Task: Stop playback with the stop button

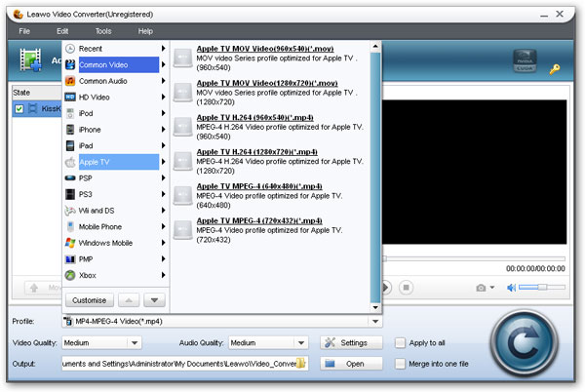Action: point(406,288)
